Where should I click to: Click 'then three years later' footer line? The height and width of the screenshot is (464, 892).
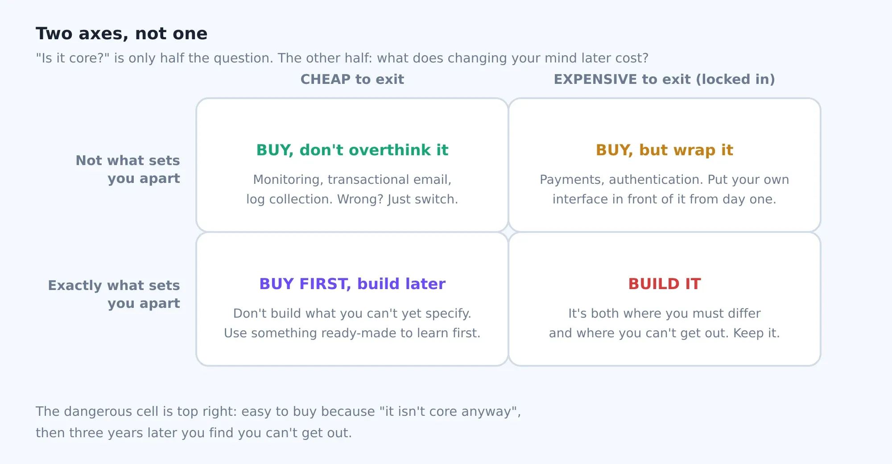coord(194,433)
